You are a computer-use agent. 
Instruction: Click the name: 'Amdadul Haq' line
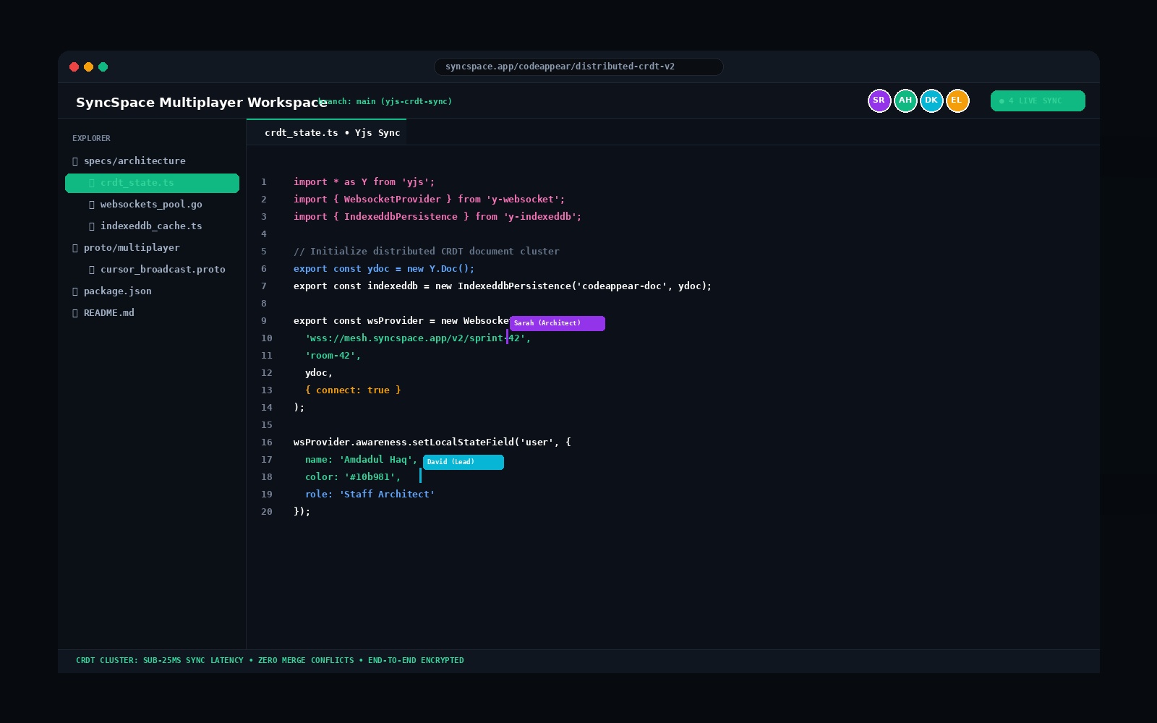361,459
